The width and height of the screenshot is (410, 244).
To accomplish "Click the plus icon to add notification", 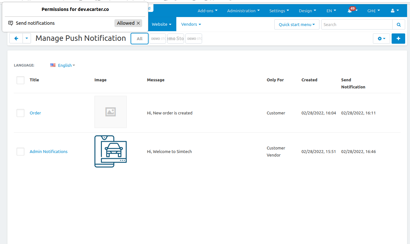I will click(398, 39).
